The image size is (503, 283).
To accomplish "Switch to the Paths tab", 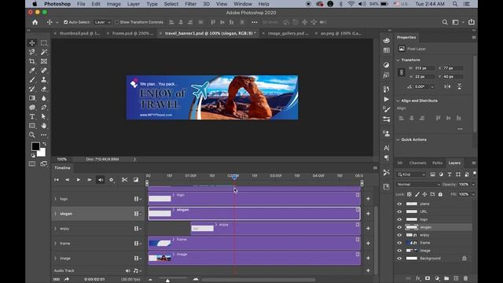I will [x=437, y=163].
